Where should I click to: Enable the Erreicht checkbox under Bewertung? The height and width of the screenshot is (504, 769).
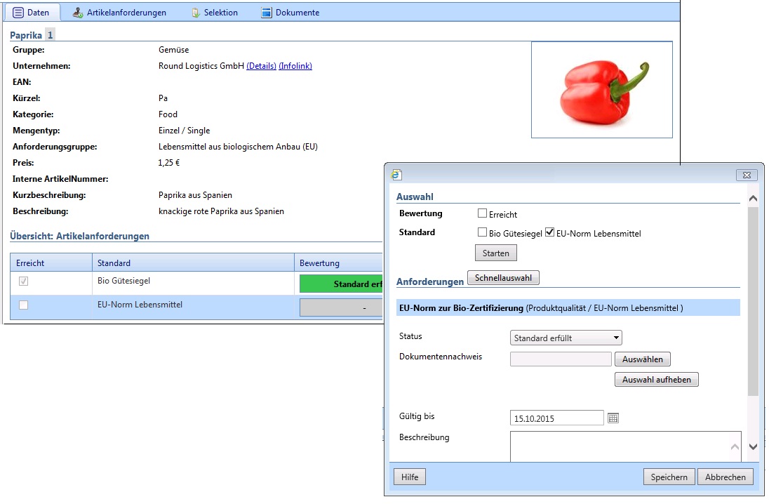(x=482, y=214)
